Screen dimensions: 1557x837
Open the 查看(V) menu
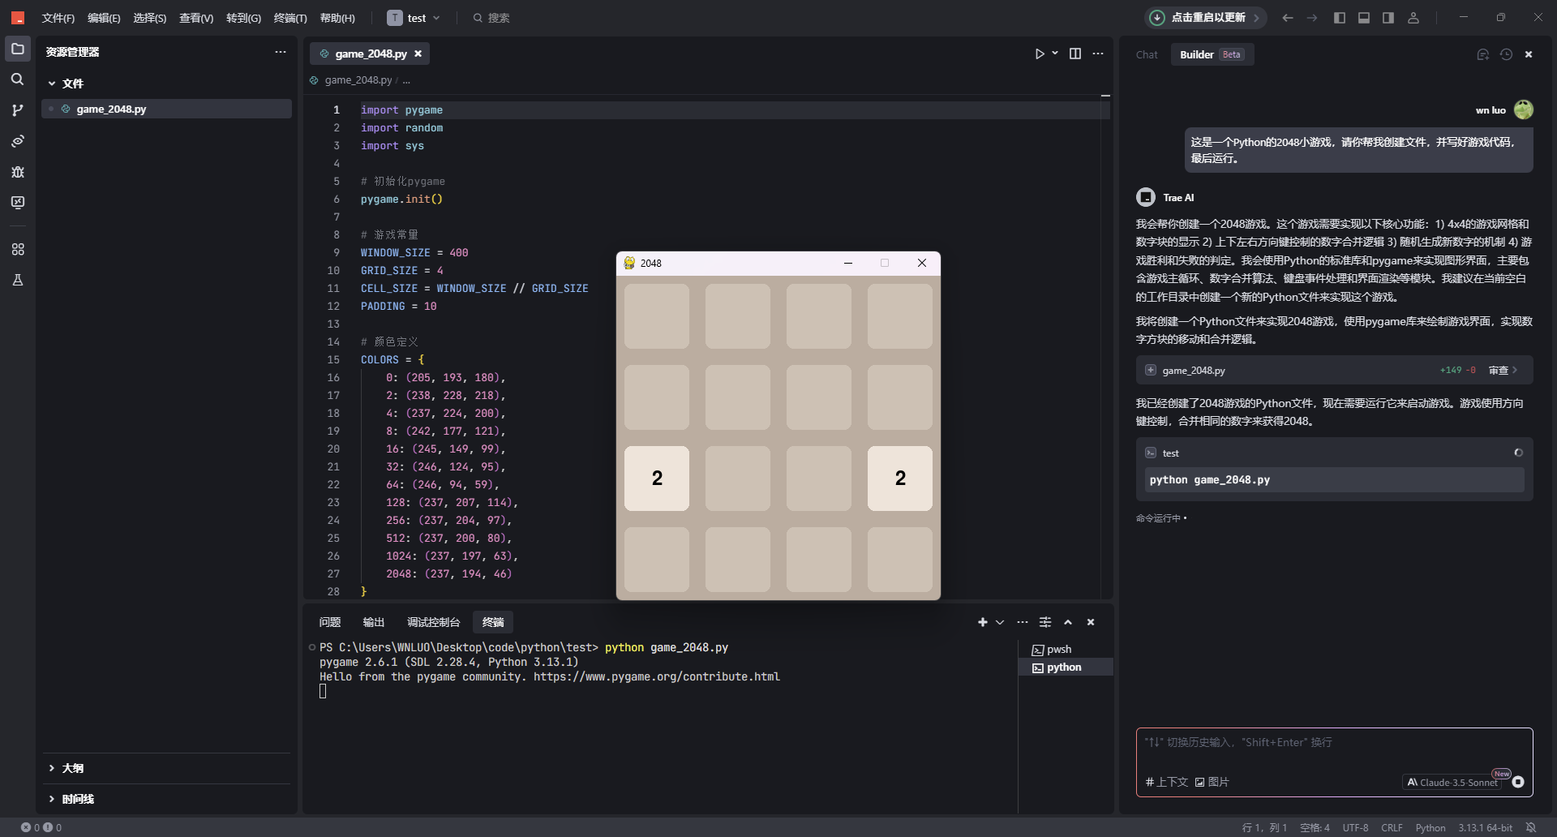tap(196, 18)
